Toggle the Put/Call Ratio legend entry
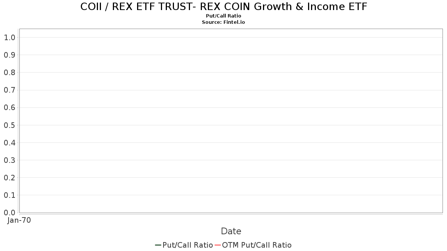The image size is (447, 251). (184, 245)
